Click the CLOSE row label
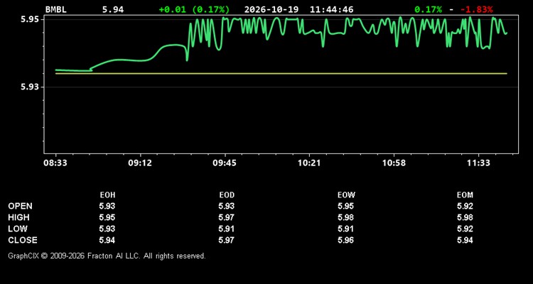This screenshot has width=533, height=284. coord(23,240)
